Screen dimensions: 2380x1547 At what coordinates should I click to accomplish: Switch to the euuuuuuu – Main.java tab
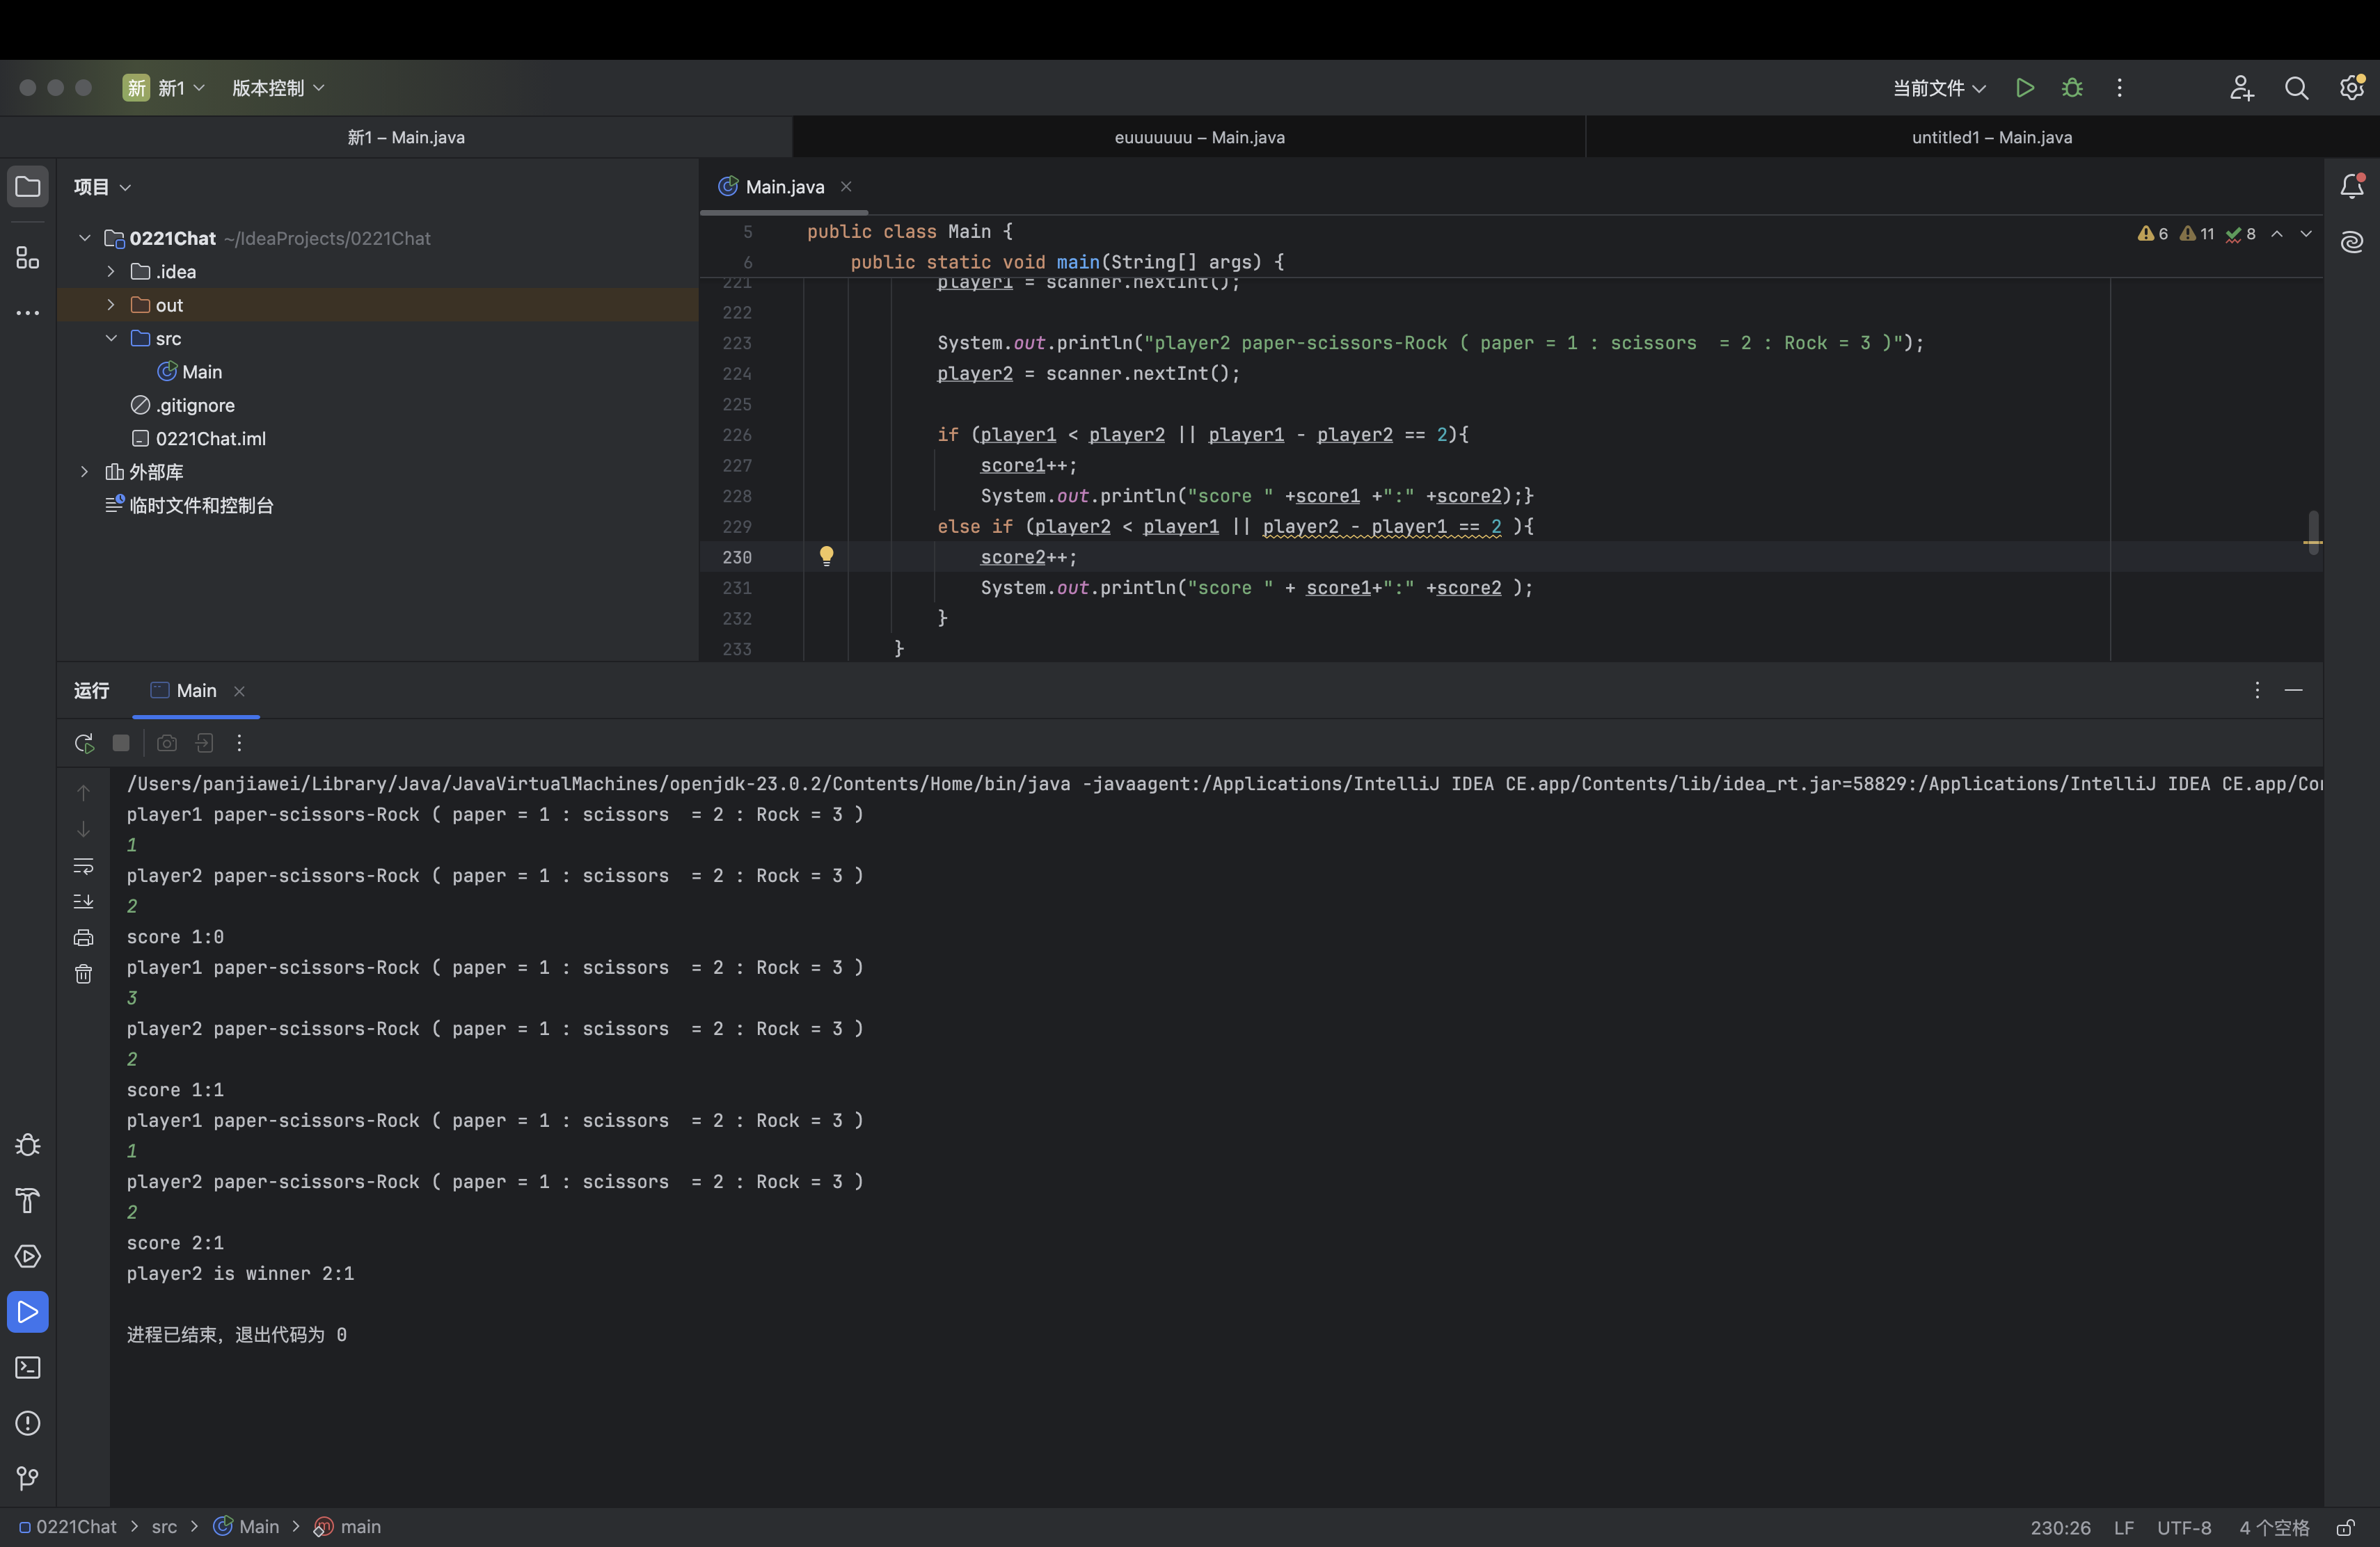pyautogui.click(x=1199, y=138)
